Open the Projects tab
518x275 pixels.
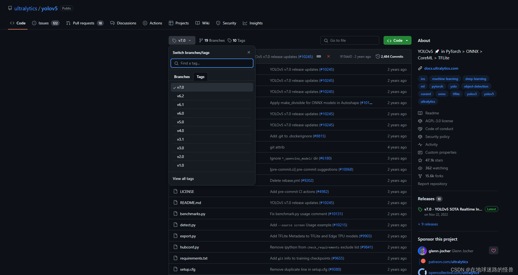point(179,23)
